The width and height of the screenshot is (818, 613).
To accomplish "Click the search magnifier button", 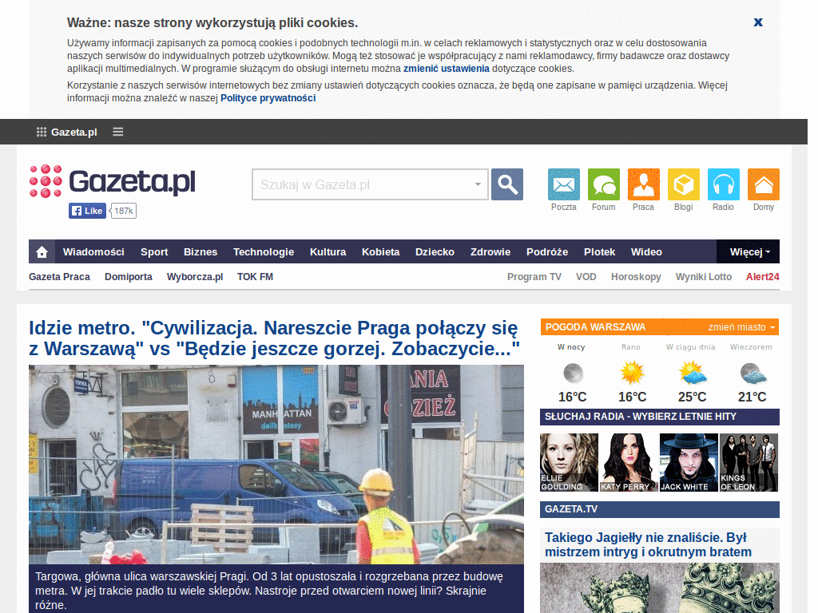I will click(x=507, y=184).
